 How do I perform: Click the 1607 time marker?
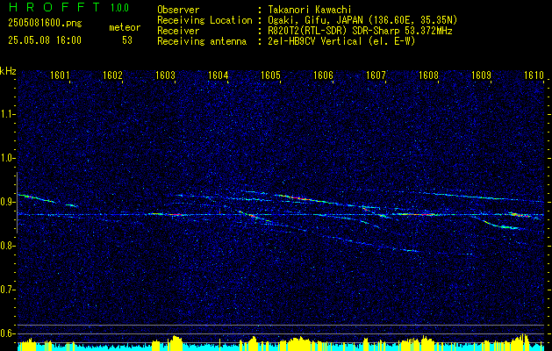pyautogui.click(x=376, y=75)
